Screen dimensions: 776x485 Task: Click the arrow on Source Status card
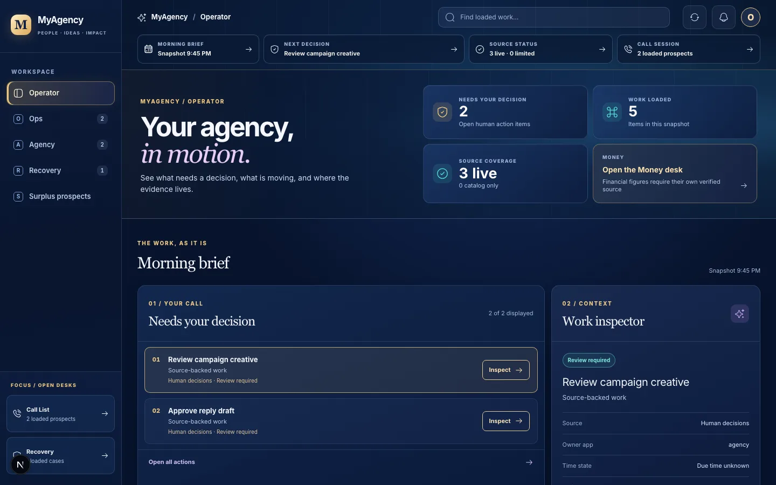pyautogui.click(x=602, y=49)
